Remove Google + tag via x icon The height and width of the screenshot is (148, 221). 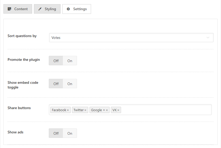coord(107,110)
